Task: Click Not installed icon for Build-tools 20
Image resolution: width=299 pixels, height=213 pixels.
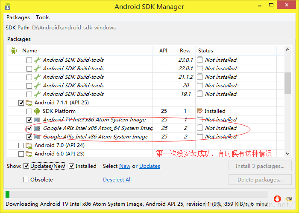Action: [x=200, y=85]
